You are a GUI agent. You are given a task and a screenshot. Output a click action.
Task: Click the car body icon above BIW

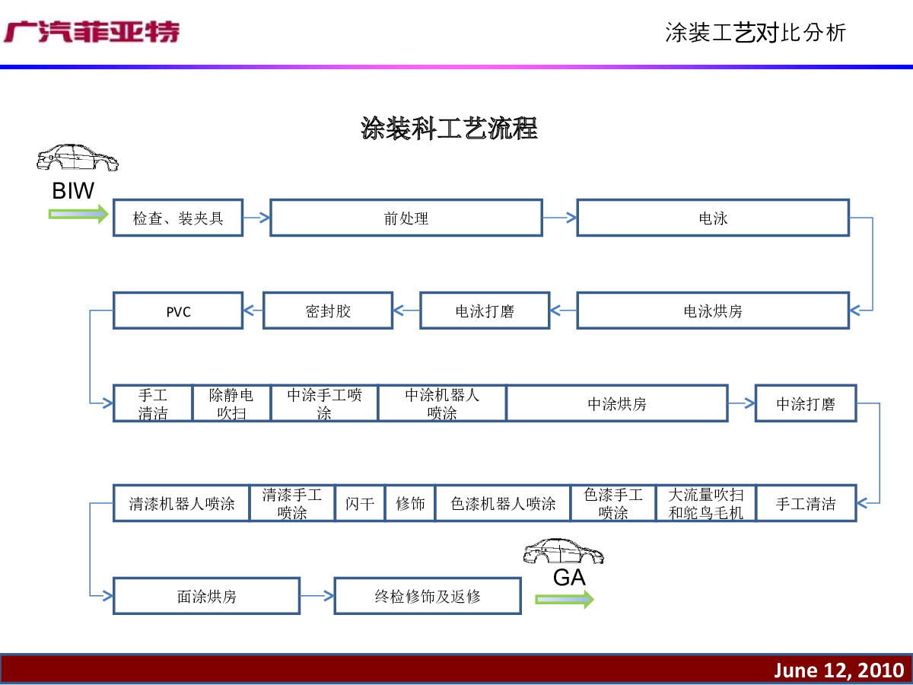pyautogui.click(x=78, y=158)
